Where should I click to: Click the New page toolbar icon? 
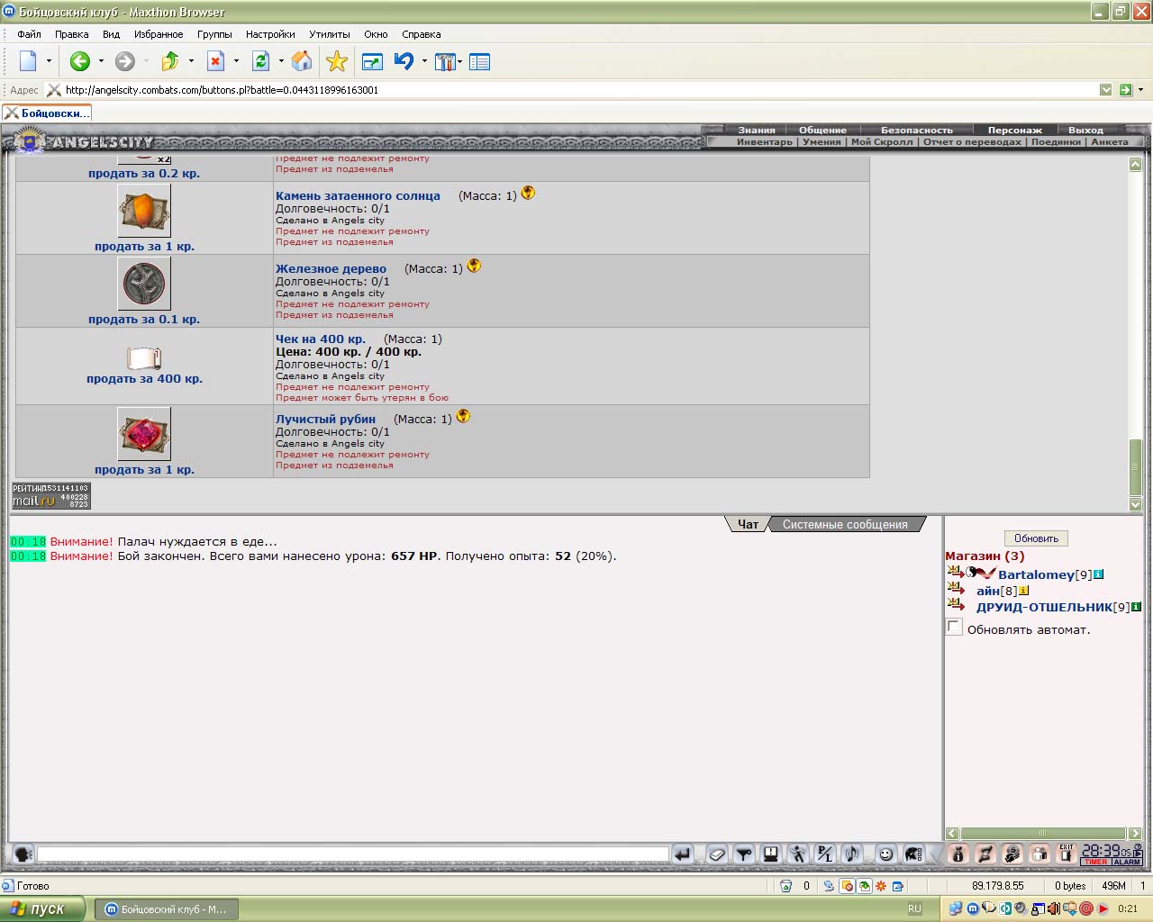pos(28,61)
